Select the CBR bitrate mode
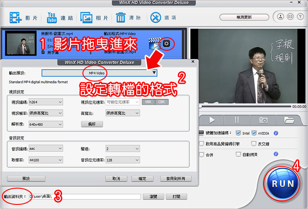308x209 pixels. click(162, 102)
